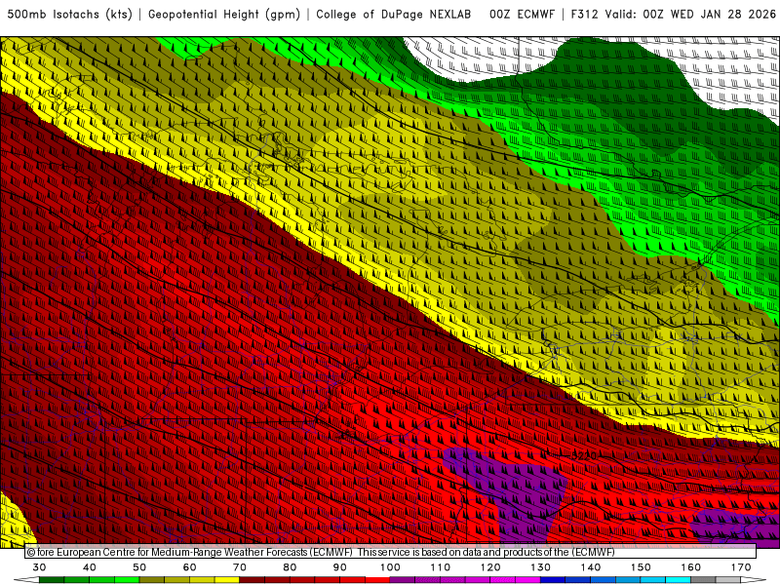780x585 pixels.
Task: Click the legend value '30'
Action: (x=39, y=567)
